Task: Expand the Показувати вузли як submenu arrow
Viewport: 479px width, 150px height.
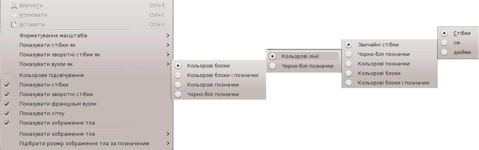Action: click(x=169, y=64)
